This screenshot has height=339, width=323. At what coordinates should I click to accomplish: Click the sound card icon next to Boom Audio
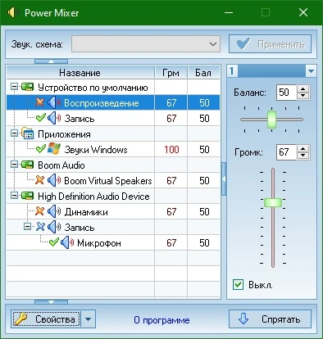27,165
